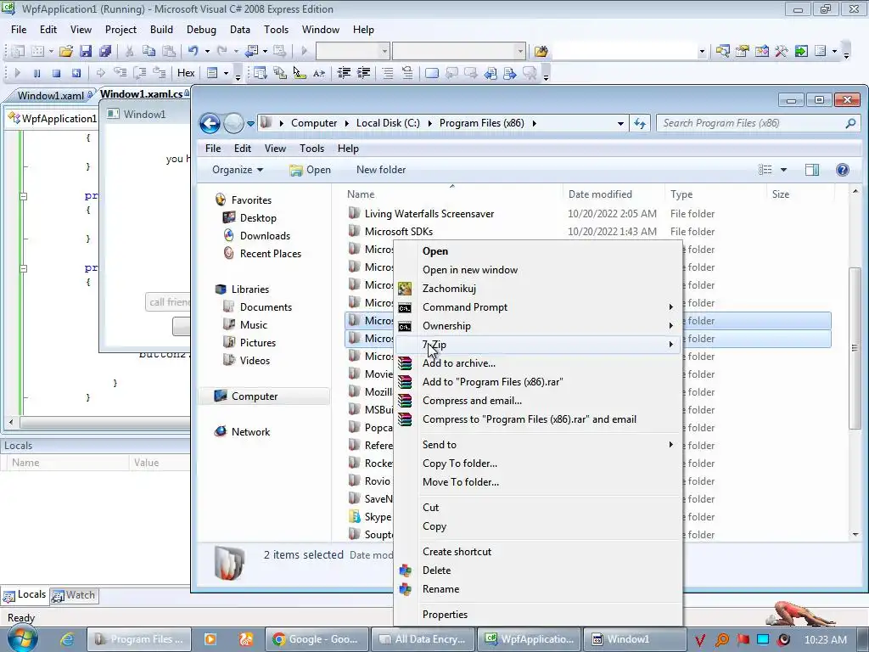Viewport: 869px width, 652px height.
Task: Expand the address bar history dropdown
Action: click(620, 123)
